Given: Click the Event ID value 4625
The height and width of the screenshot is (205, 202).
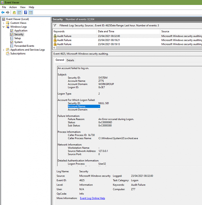Looking at the screenshot, I should click(x=82, y=180).
